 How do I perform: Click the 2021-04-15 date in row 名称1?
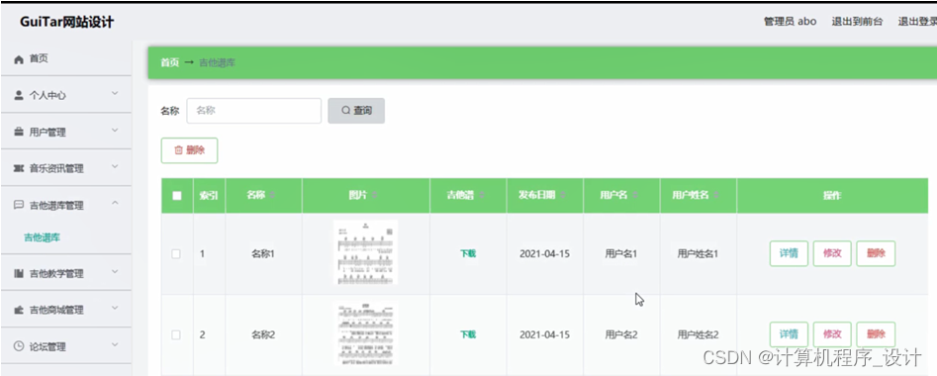(544, 254)
